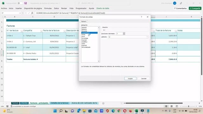Click the confirm formula checkmark icon
This screenshot has width=203, height=114.
click(x=29, y=13)
